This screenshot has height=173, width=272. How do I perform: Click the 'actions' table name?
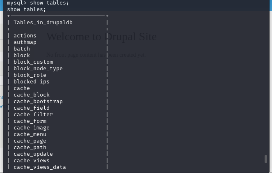(x=25, y=36)
